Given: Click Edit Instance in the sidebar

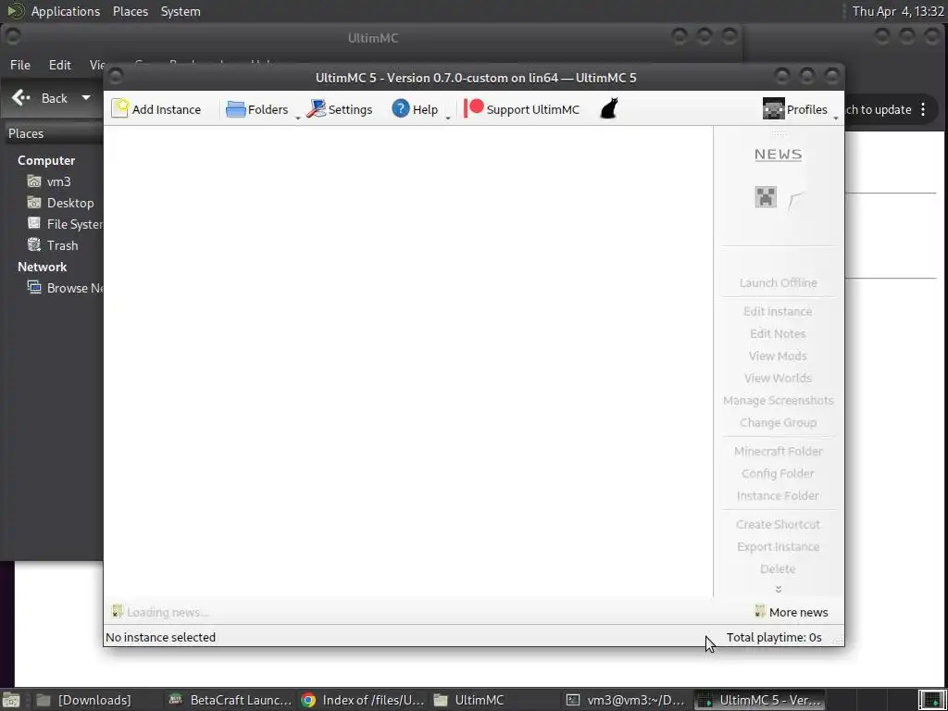Looking at the screenshot, I should 778,311.
